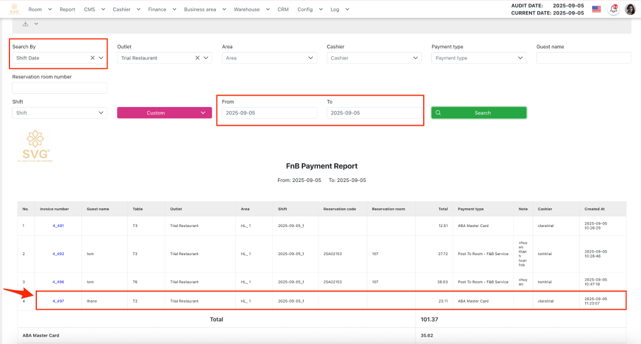Clear the Shift Date selection
Image resolution: width=641 pixels, height=344 pixels.
point(93,58)
